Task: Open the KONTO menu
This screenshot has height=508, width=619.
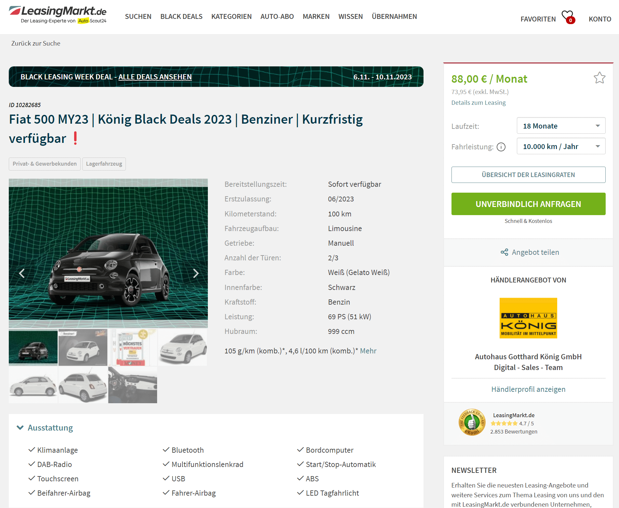Action: coord(600,19)
